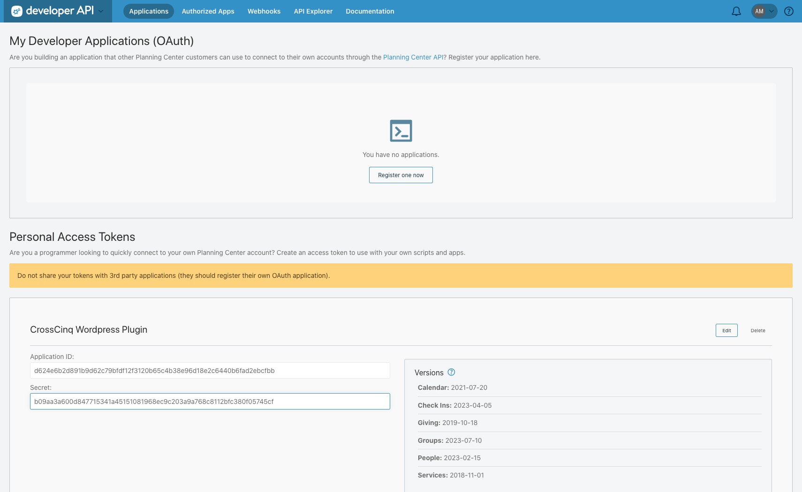Image resolution: width=802 pixels, height=492 pixels.
Task: Follow the Planning Center API link
Action: 413,57
